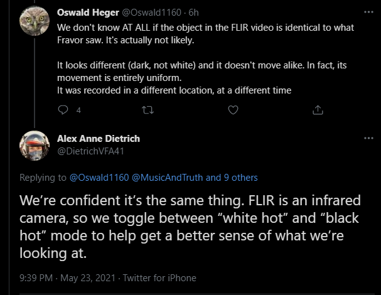This screenshot has width=381, height=295.
Task: Click the Twitter for iPhone source link
Action: tap(159, 277)
